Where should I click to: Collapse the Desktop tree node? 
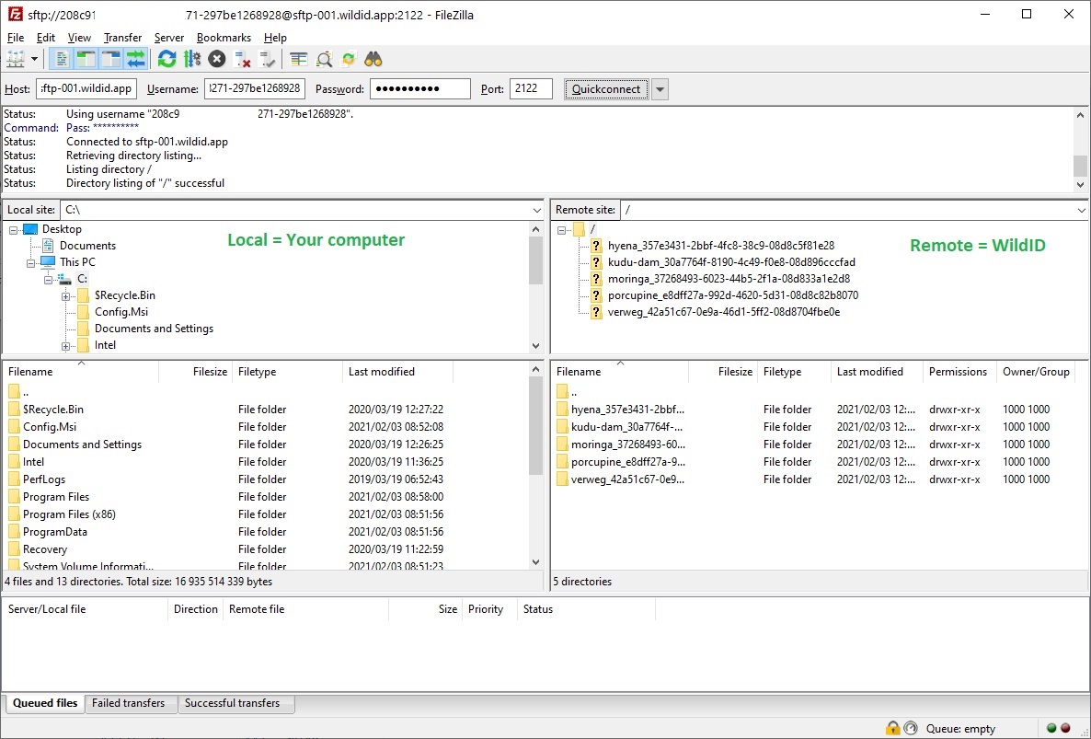click(13, 230)
